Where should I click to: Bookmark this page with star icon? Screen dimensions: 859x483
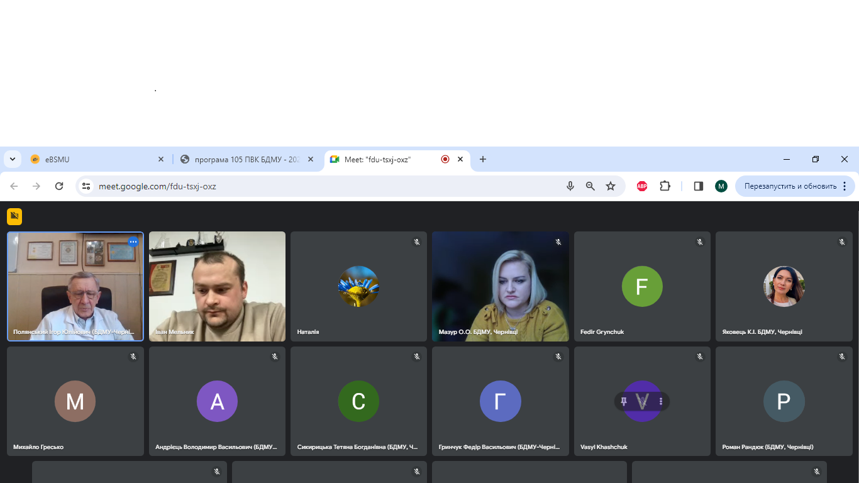[x=611, y=186]
